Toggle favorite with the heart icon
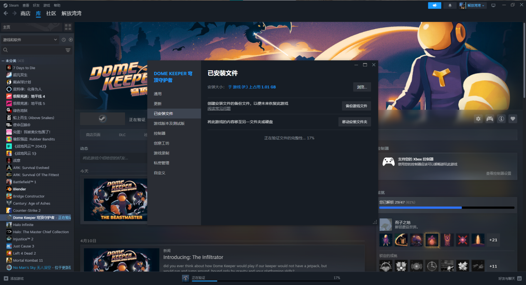Screen dimensions: 526x285 (513, 119)
